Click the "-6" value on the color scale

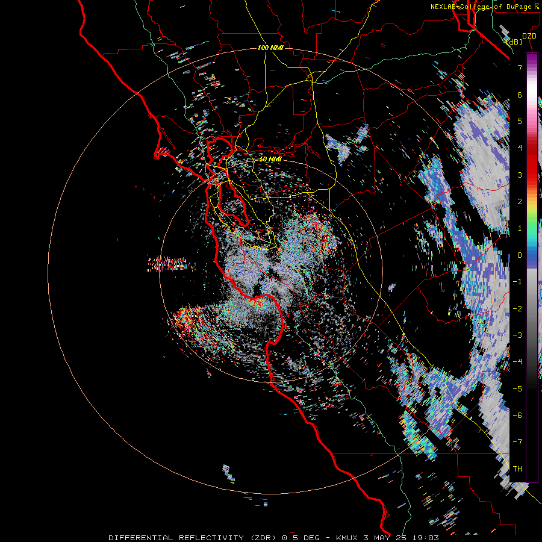coord(517,416)
